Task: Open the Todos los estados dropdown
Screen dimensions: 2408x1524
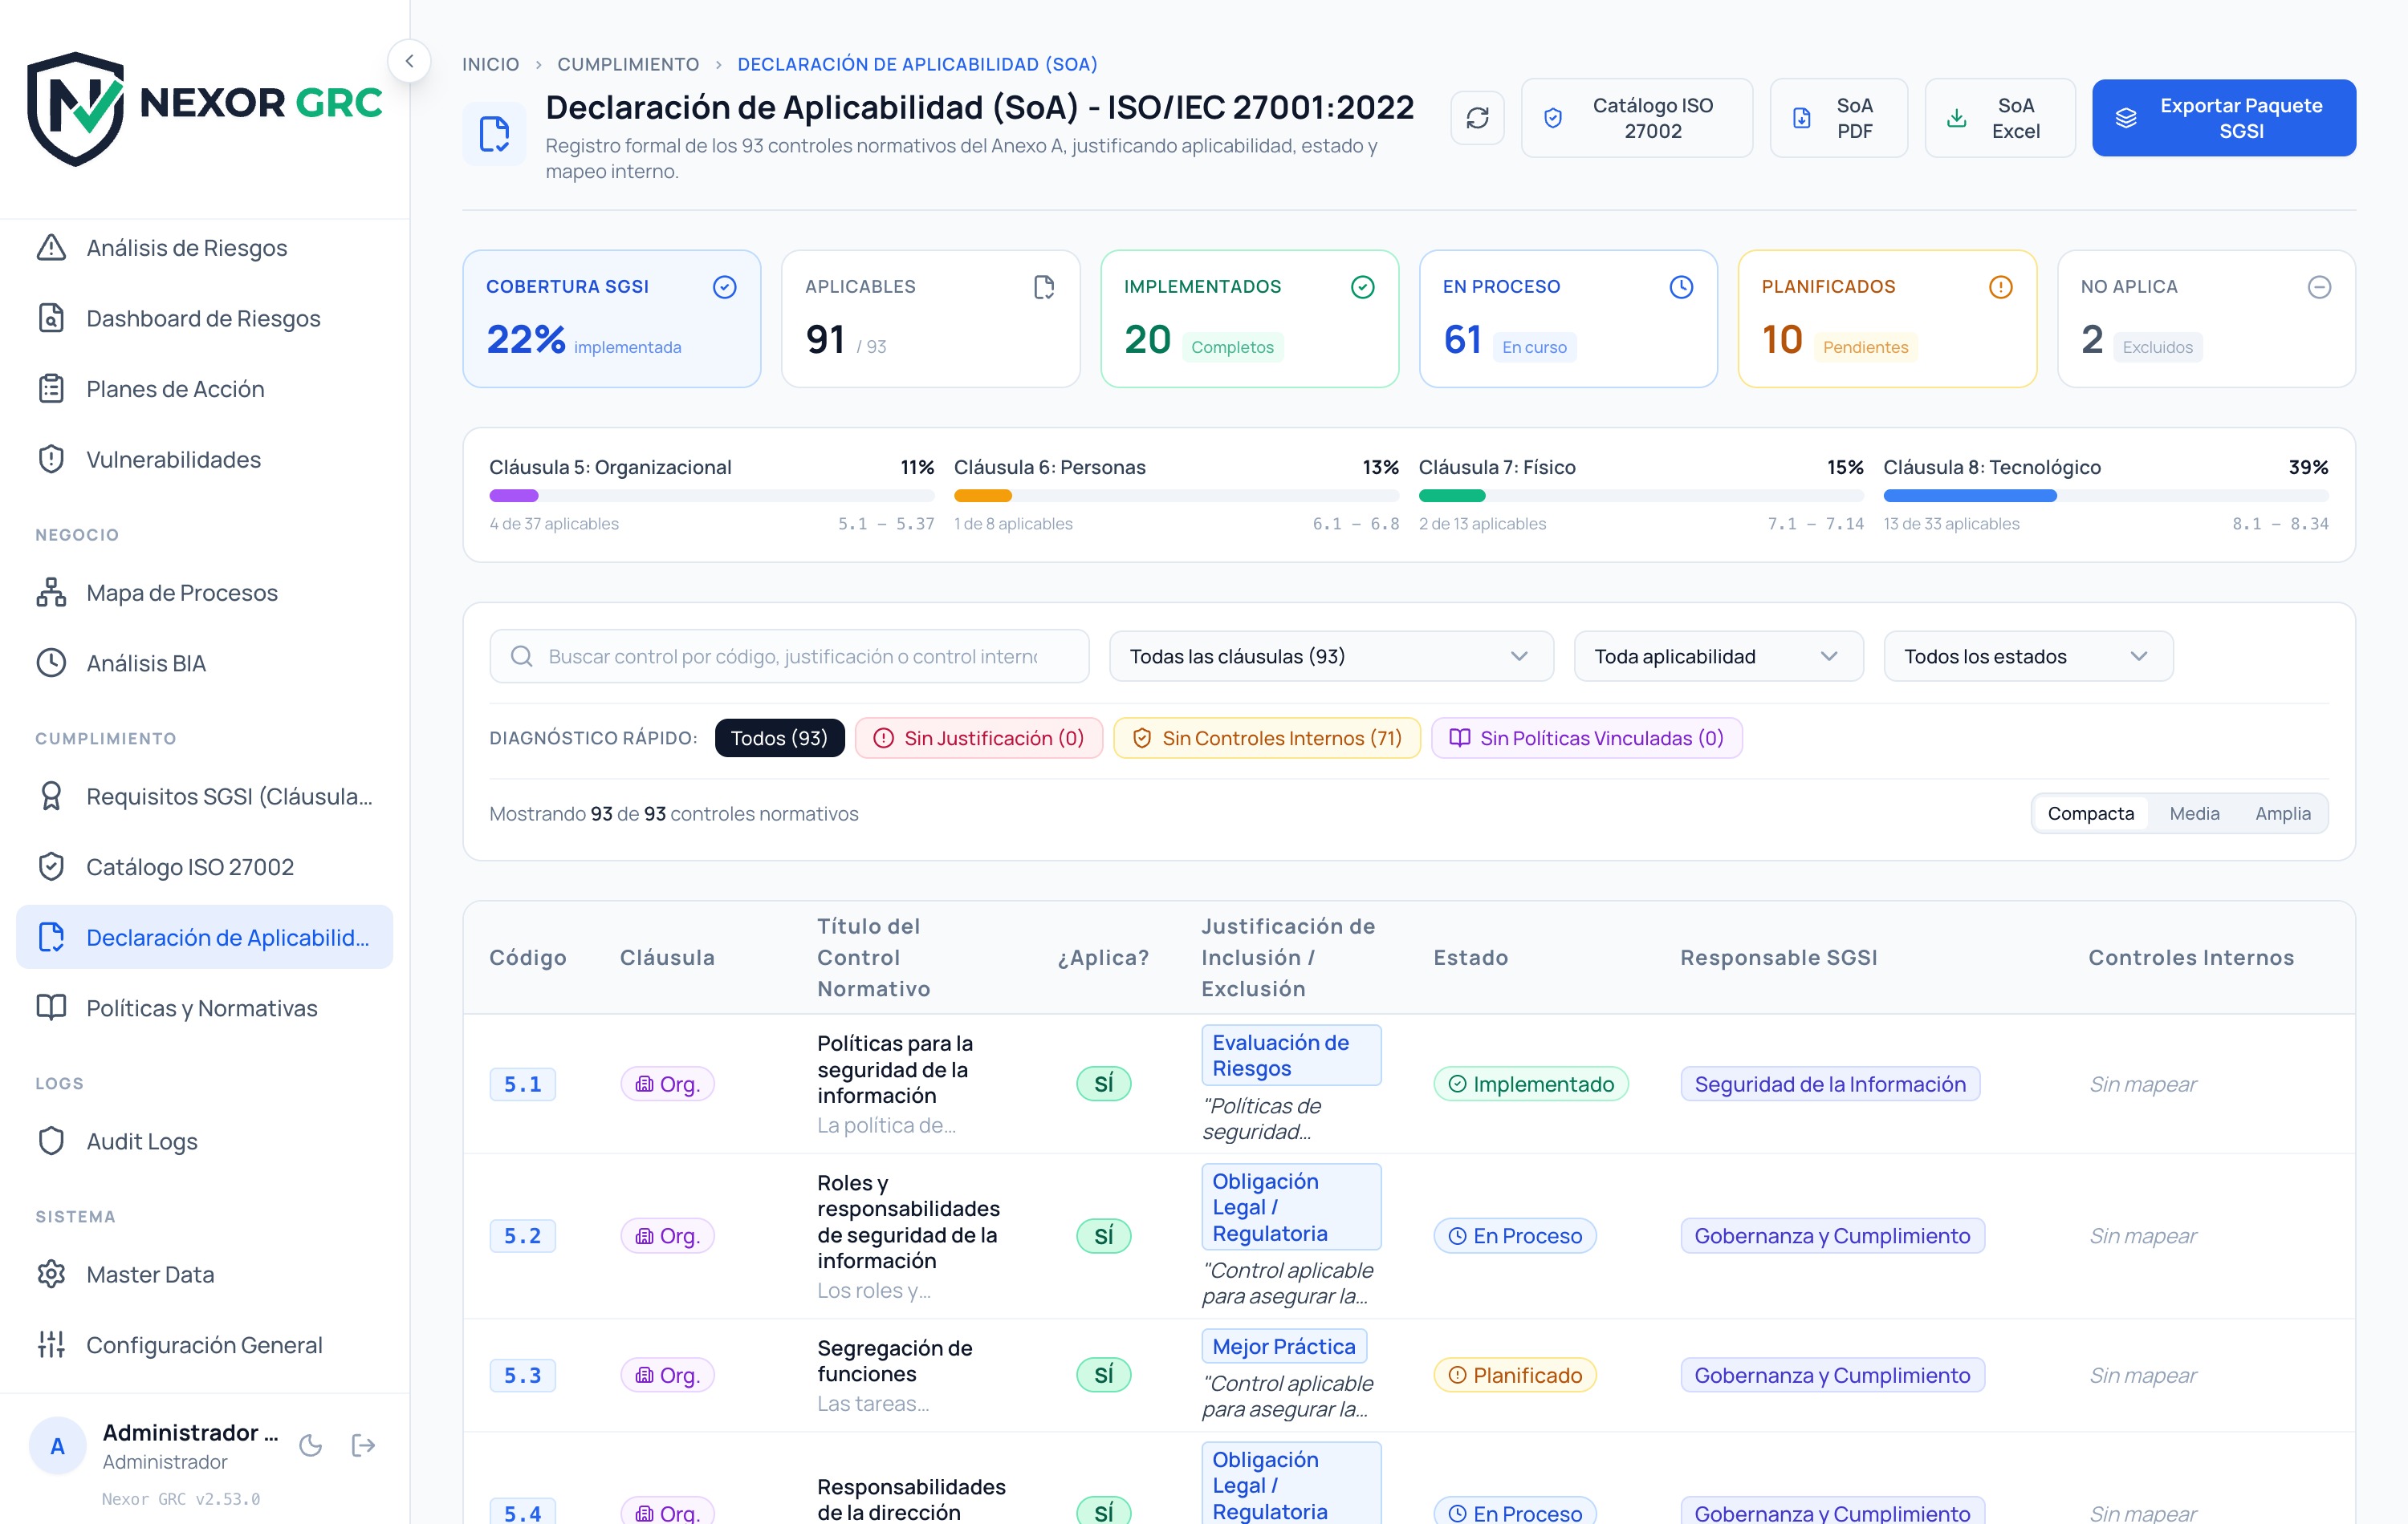Action: point(2028,655)
